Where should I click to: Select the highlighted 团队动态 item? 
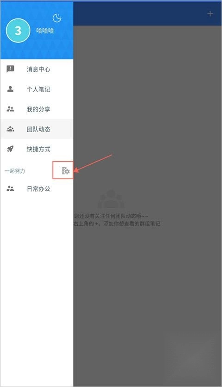(x=37, y=129)
